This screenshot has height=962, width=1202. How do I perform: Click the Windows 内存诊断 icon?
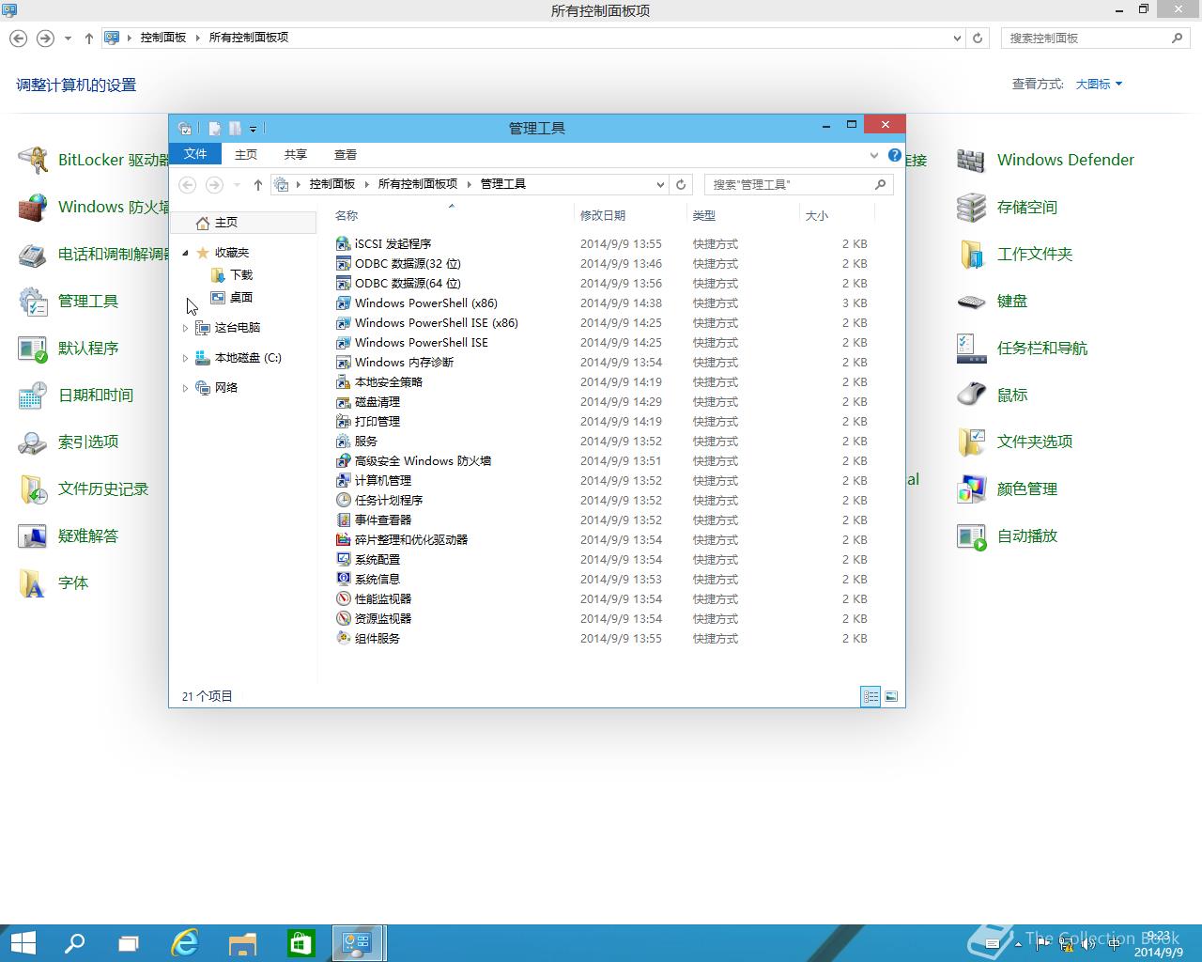(x=344, y=362)
